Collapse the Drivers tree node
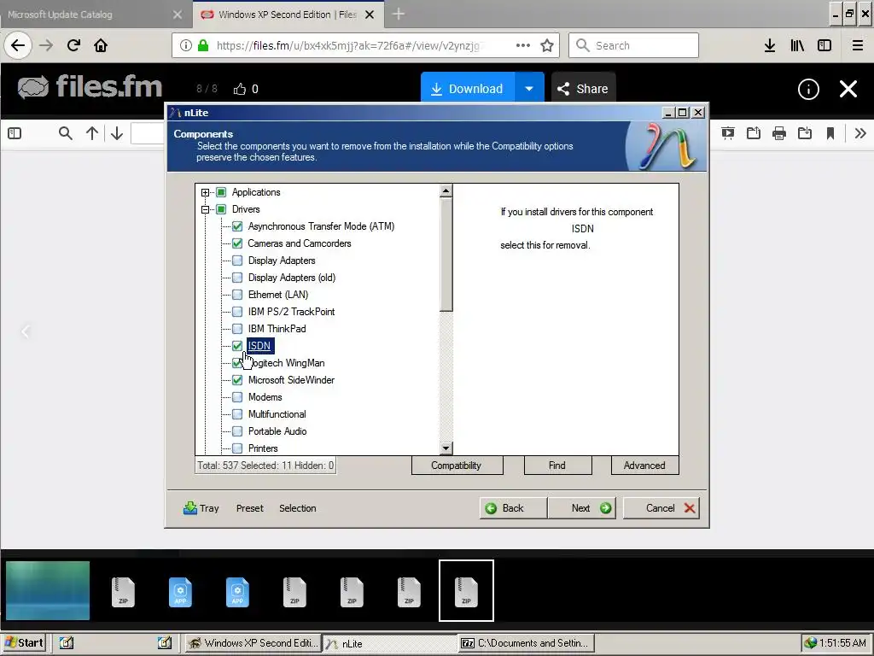The height and width of the screenshot is (656, 874). point(205,210)
